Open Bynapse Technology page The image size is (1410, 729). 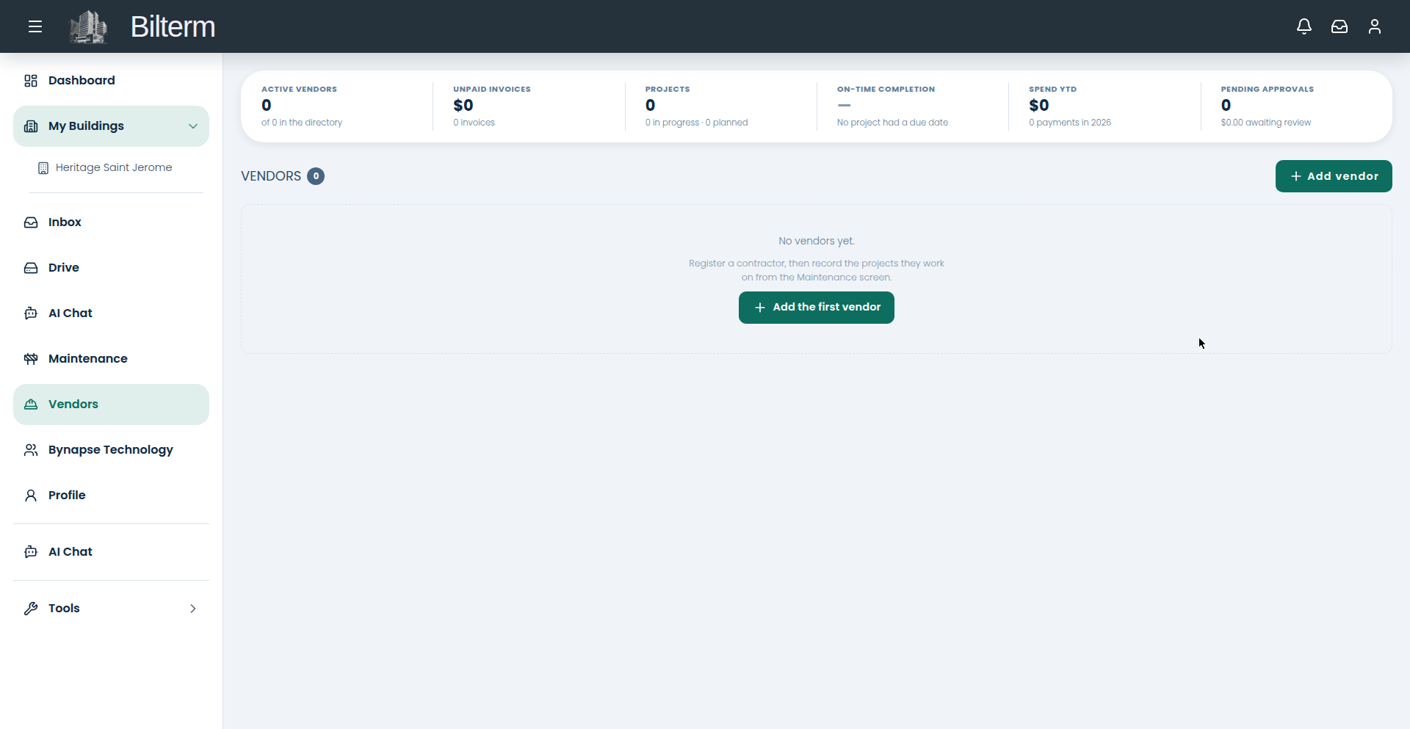[111, 450]
